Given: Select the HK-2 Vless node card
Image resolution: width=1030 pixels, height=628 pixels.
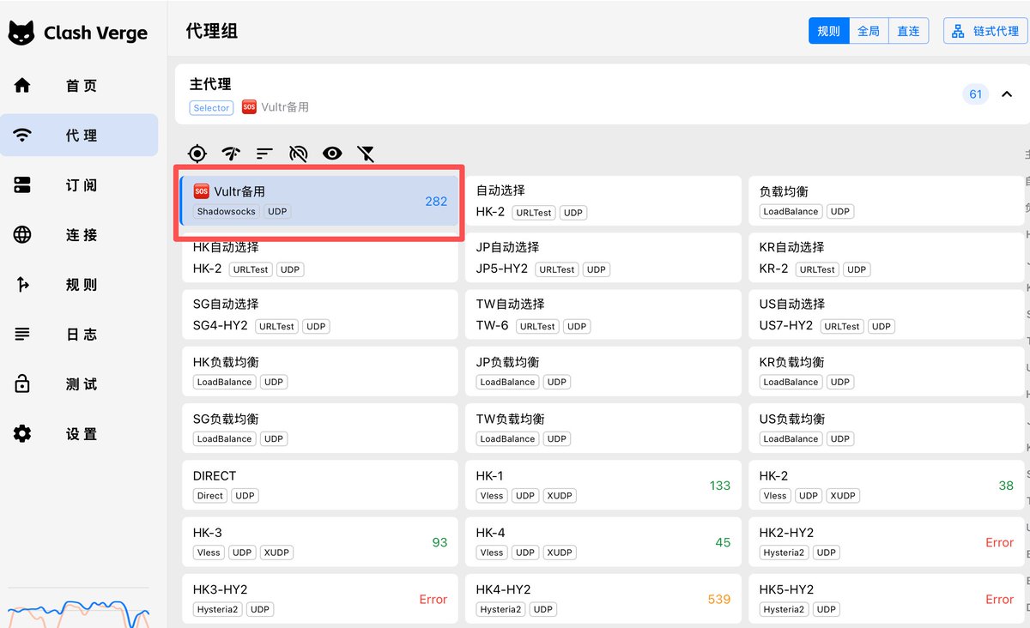Looking at the screenshot, I should point(887,485).
